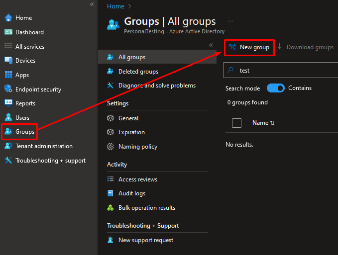Click the Diagnose and solve problems wrench icon
The height and width of the screenshot is (255, 338).
(111, 85)
